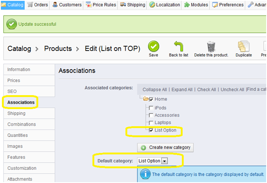Viewport: 267px width, 183px height.
Task: Click the Orders cart icon in menu
Action: [30, 5]
